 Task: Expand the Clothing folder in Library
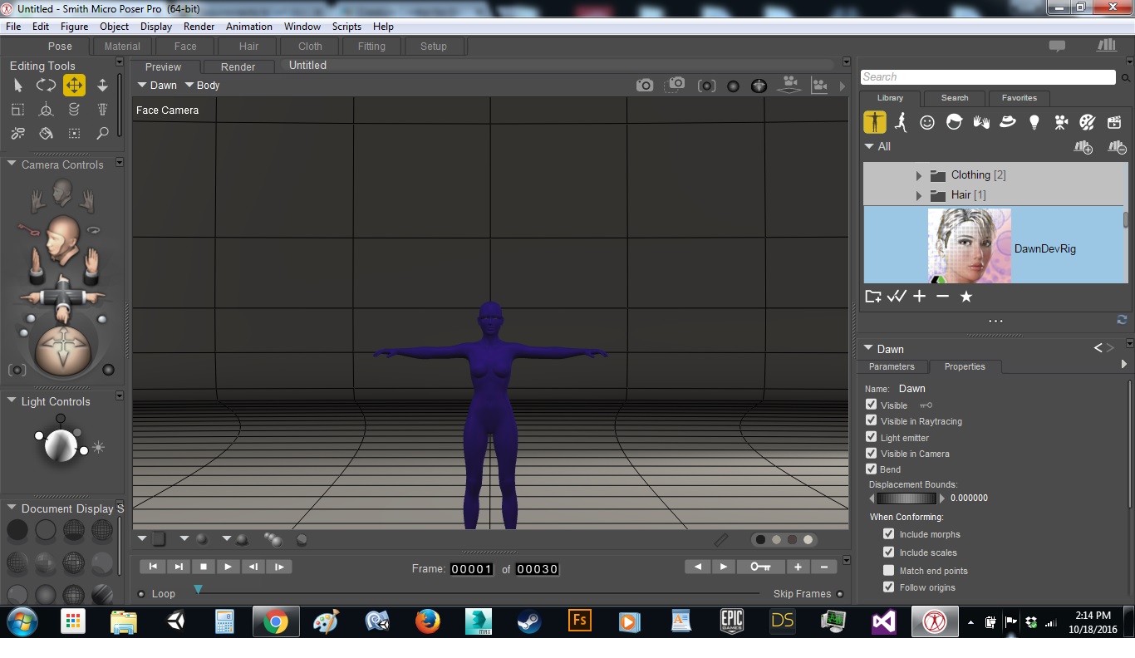click(918, 175)
